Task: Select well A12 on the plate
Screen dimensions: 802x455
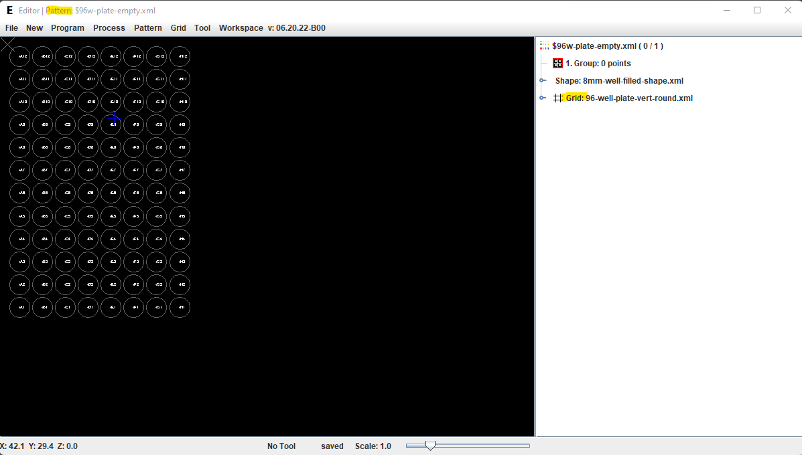Action: [20, 57]
